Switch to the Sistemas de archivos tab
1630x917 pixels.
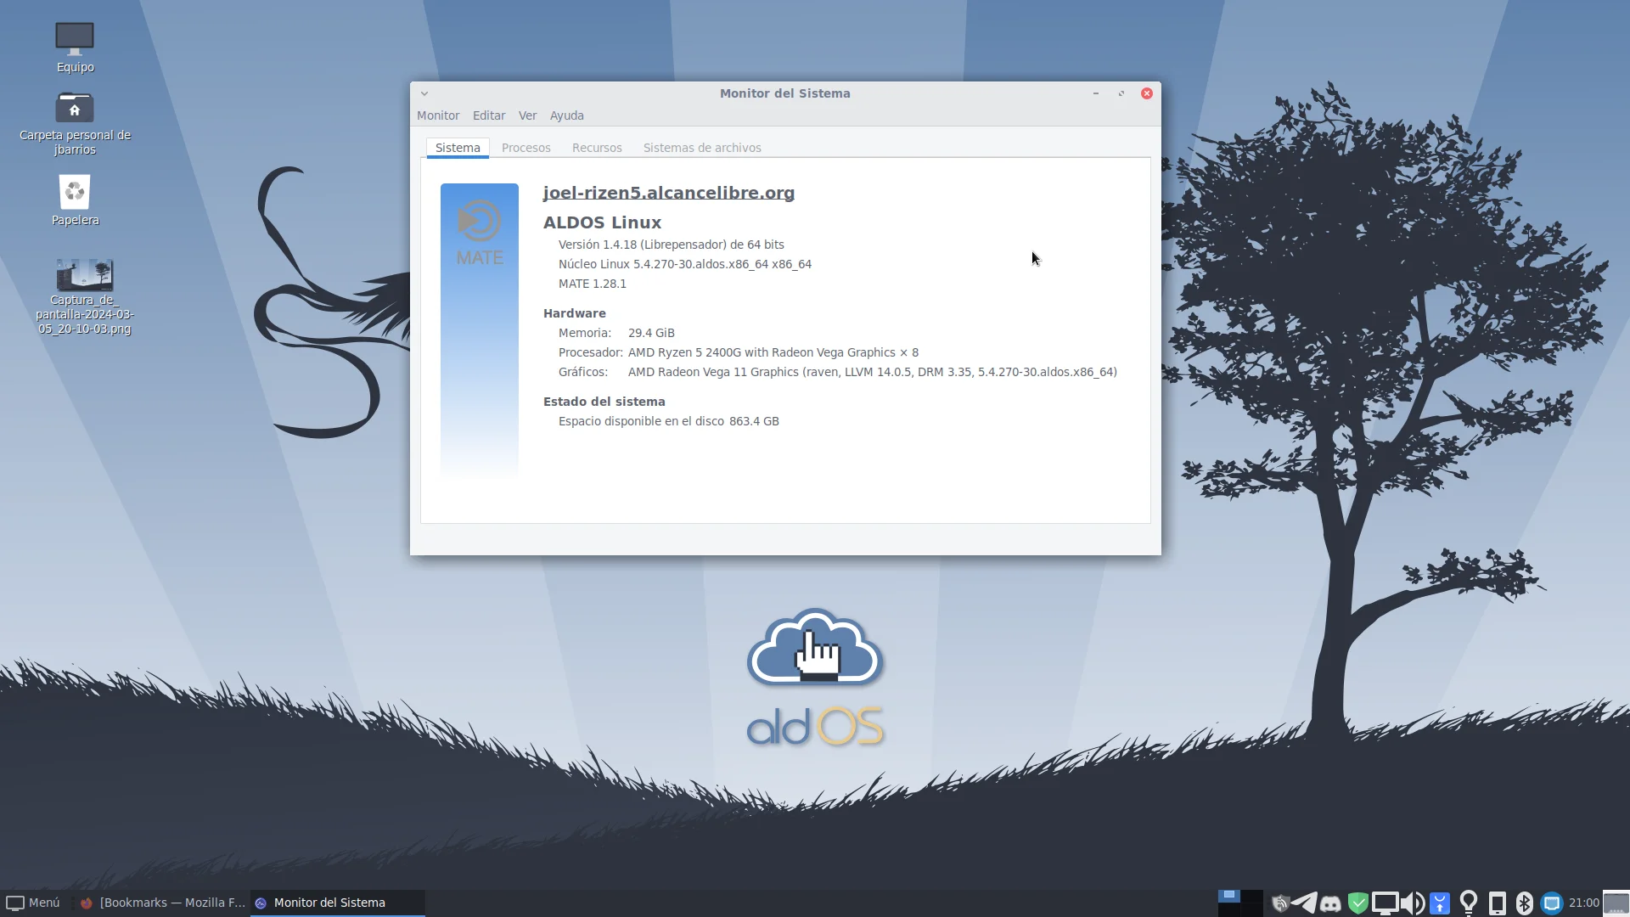[702, 148]
